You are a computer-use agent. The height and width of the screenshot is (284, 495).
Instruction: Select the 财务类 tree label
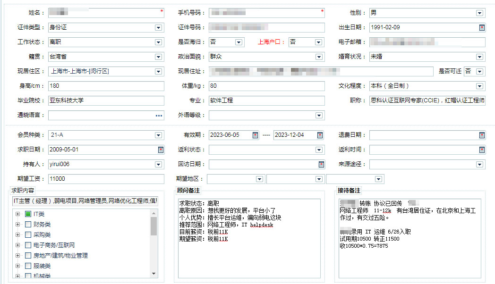coord(42,225)
